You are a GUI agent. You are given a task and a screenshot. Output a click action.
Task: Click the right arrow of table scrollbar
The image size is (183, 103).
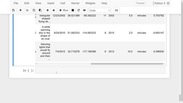[164, 64]
